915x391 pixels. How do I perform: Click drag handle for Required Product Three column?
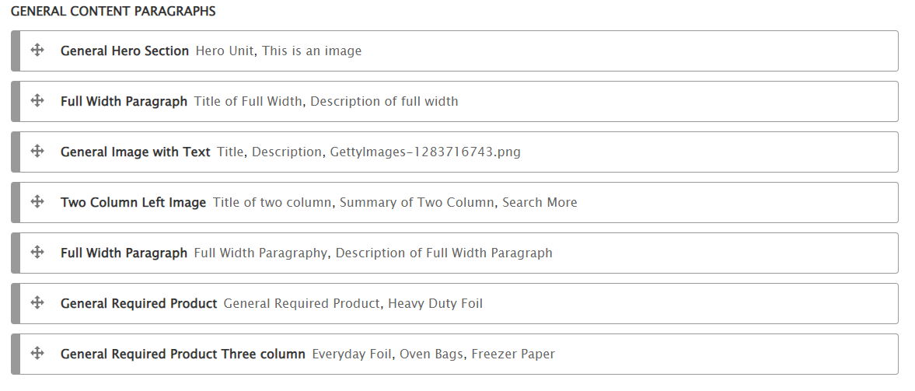tap(37, 354)
